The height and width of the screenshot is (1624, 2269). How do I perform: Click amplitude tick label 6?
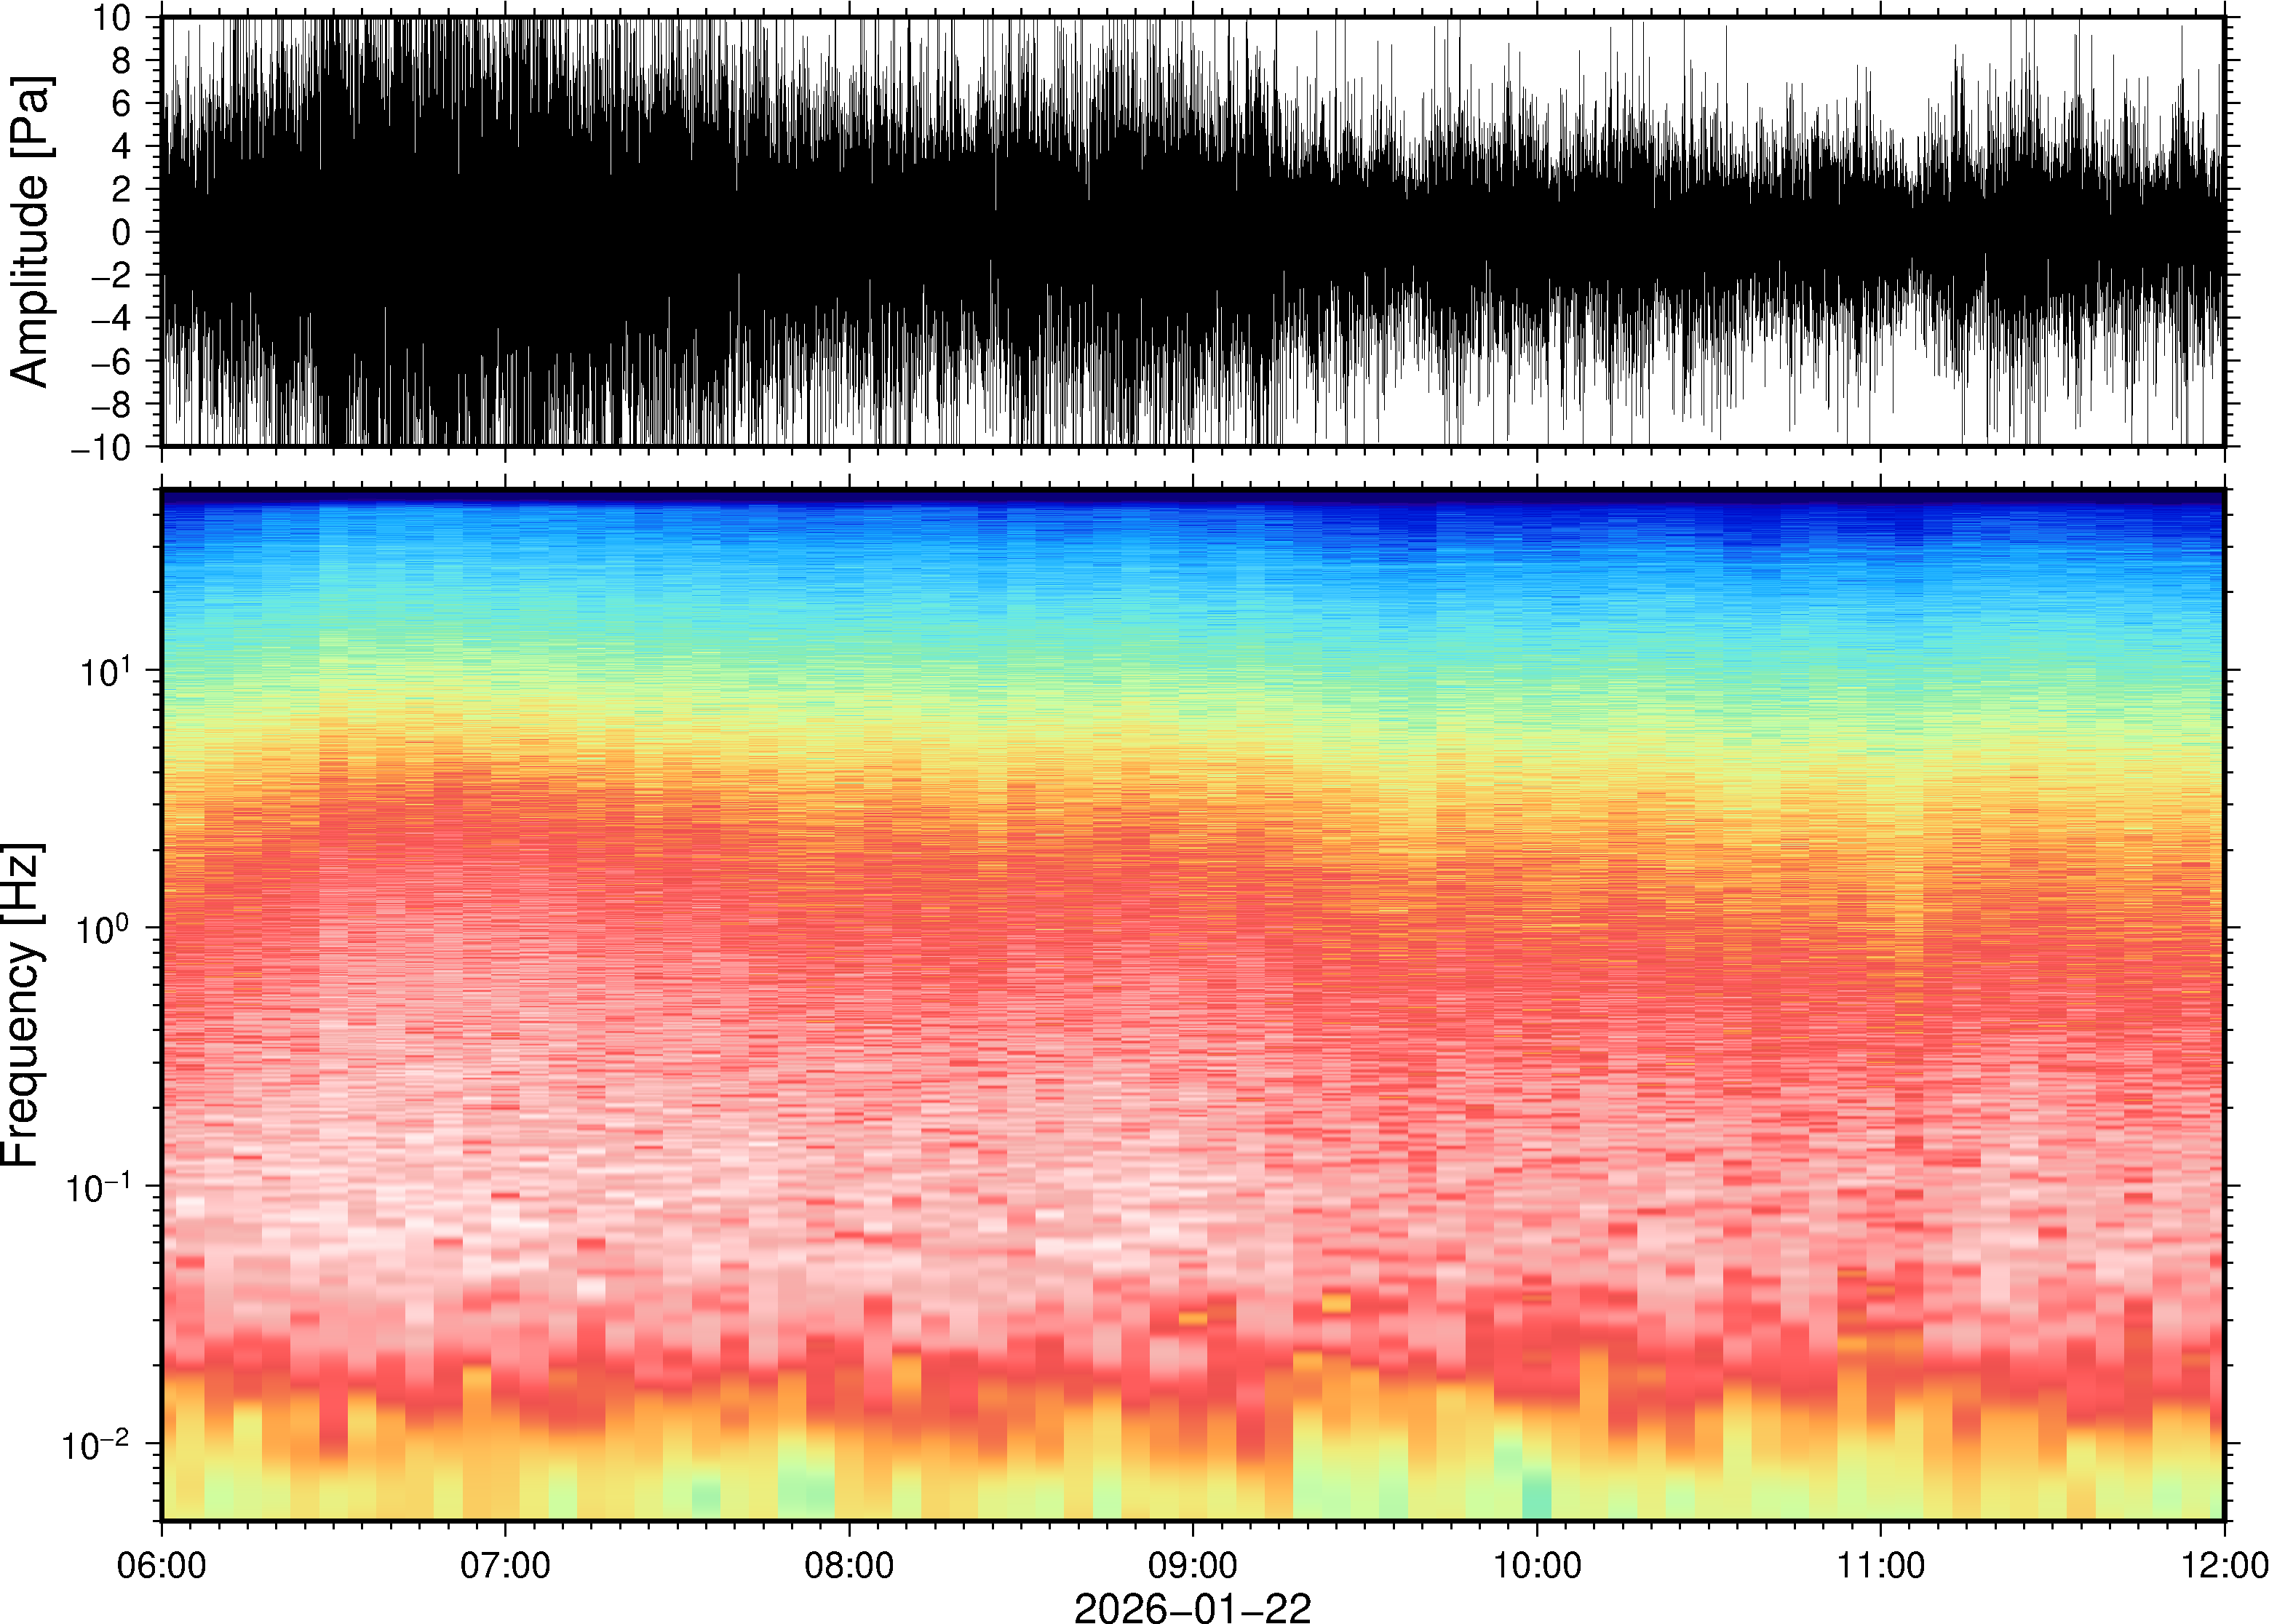(x=122, y=103)
